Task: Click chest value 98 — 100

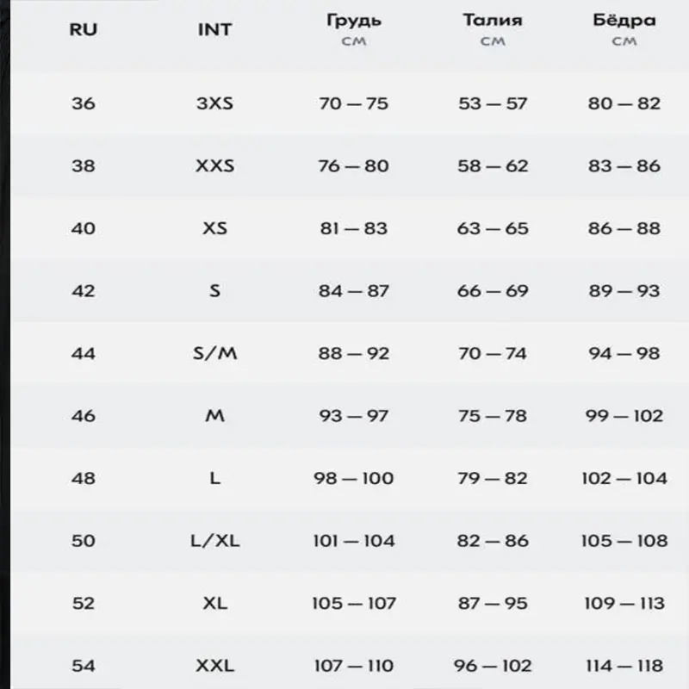Action: tap(354, 478)
